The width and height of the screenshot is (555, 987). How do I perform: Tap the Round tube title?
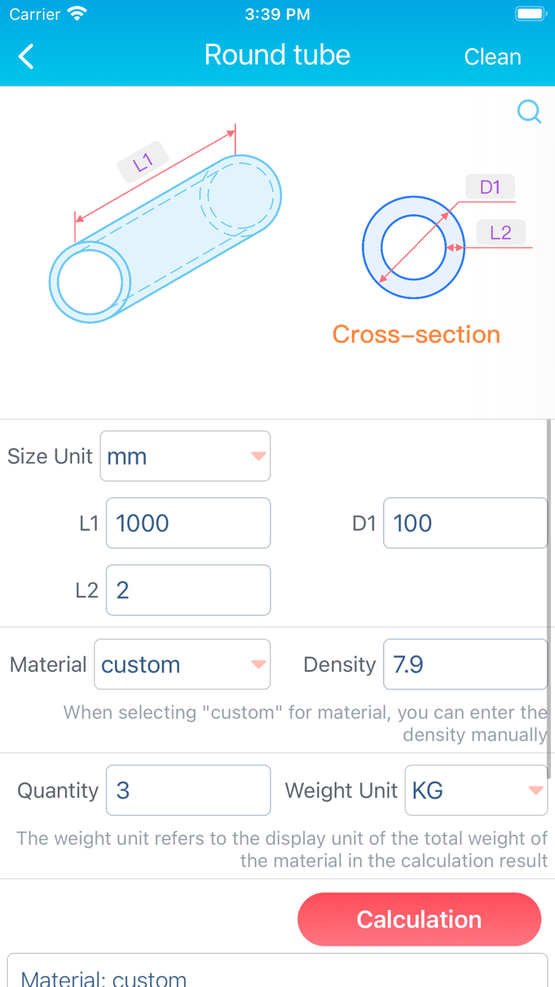[277, 55]
